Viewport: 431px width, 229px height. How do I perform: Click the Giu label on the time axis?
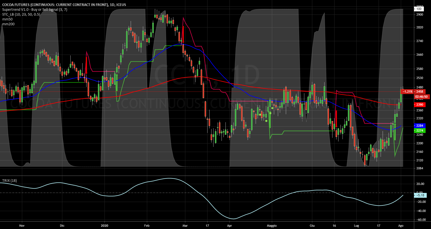point(312,225)
